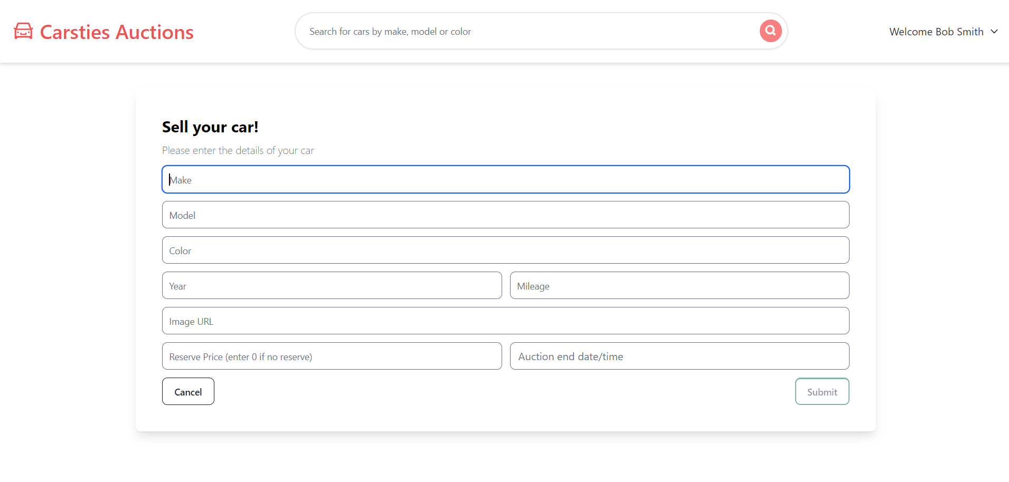Click the Reserve Price field
This screenshot has width=1009, height=482.
332,356
